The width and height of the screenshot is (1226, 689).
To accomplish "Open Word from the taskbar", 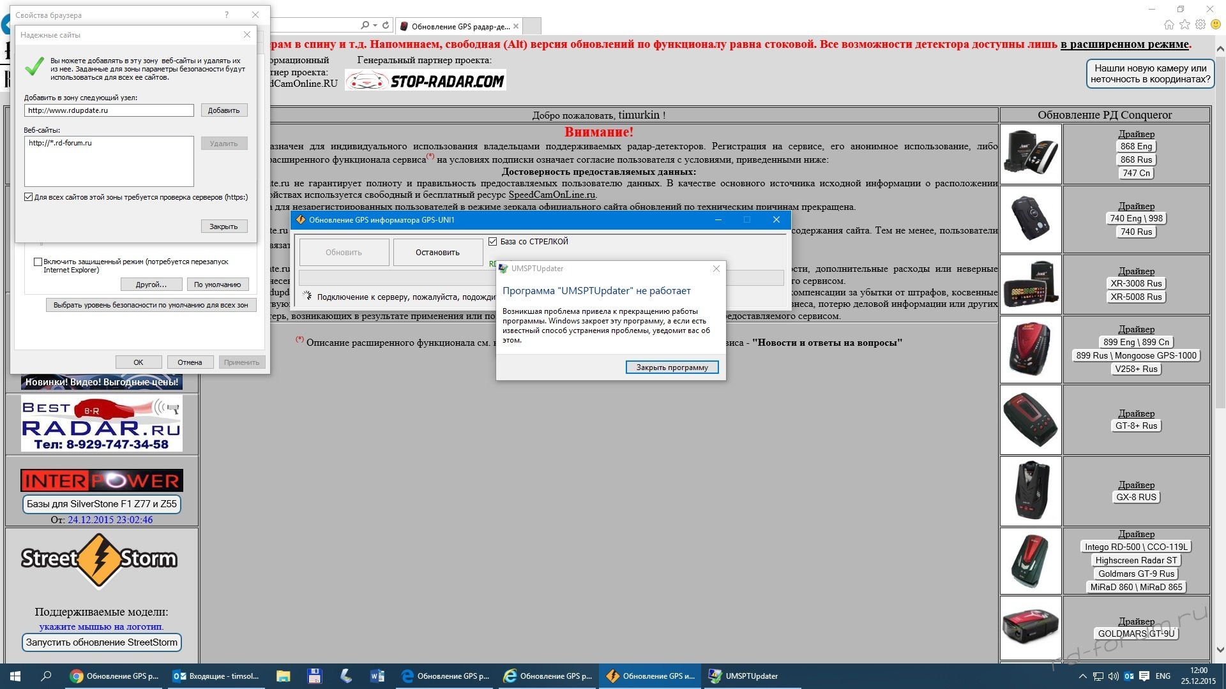I will pyautogui.click(x=377, y=676).
